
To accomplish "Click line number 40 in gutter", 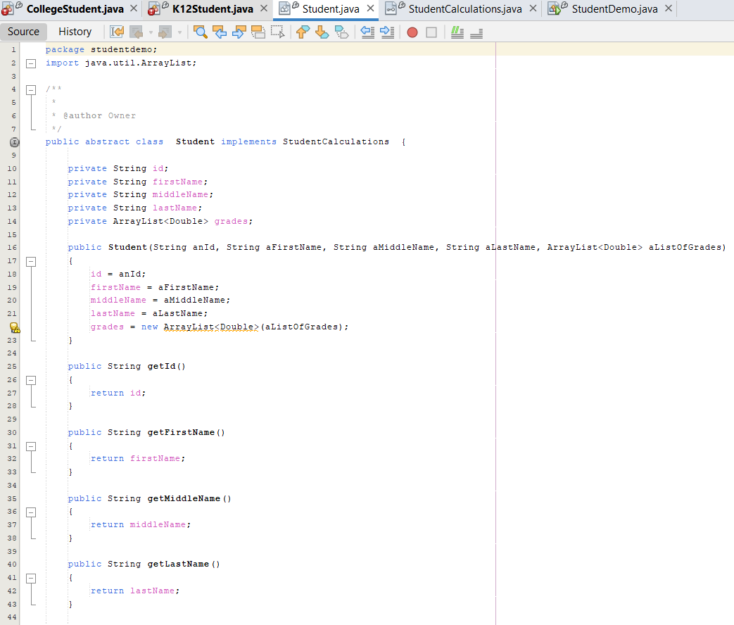I will coord(12,564).
